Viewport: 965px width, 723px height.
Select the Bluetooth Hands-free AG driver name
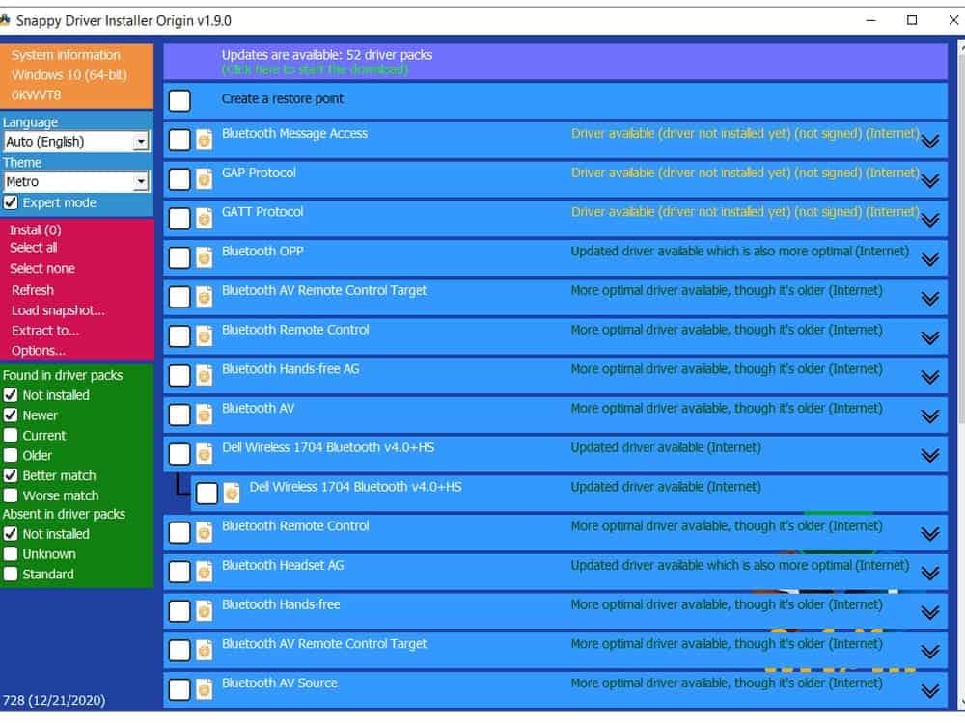[290, 369]
